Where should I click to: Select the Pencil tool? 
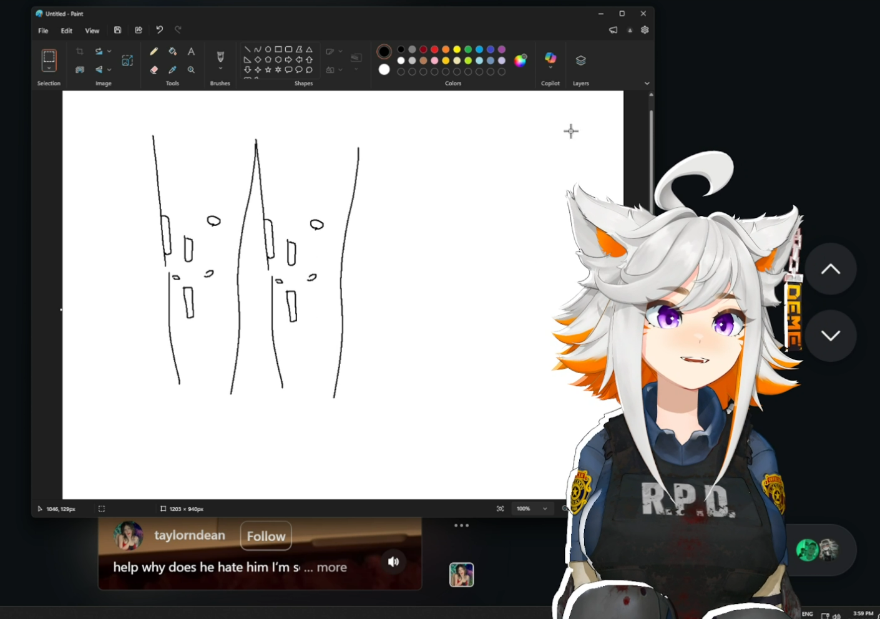(154, 51)
